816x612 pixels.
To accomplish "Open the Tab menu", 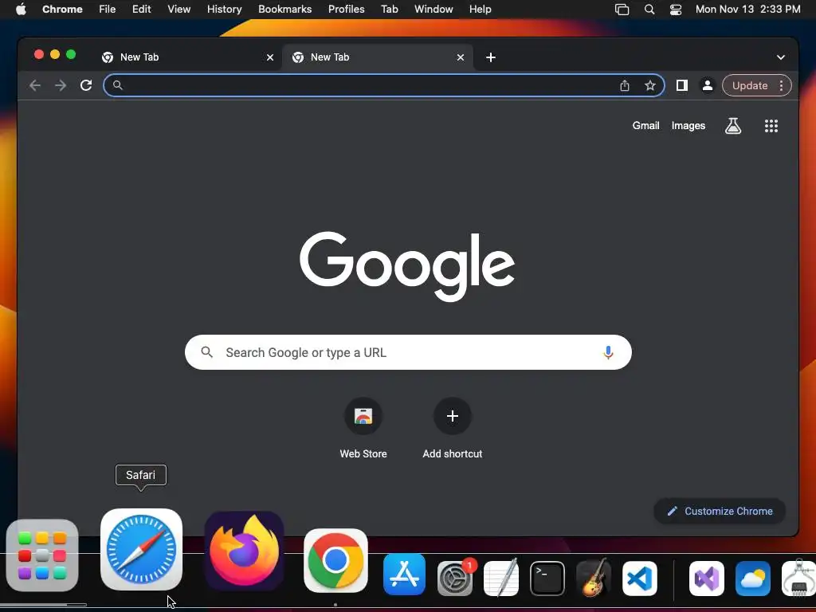I will pos(389,10).
